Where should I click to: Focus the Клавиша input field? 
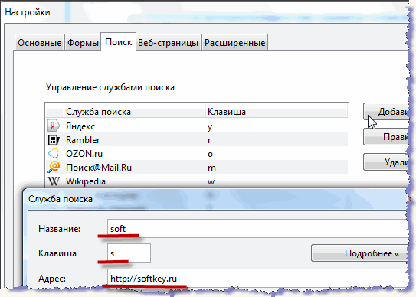(x=129, y=253)
